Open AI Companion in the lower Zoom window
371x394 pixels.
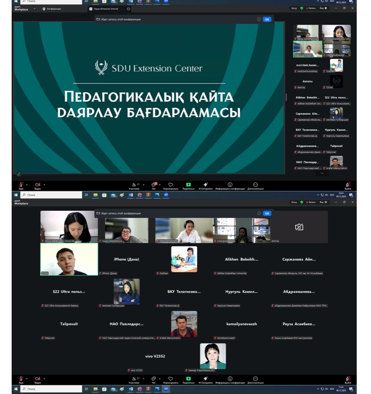[x=205, y=379]
